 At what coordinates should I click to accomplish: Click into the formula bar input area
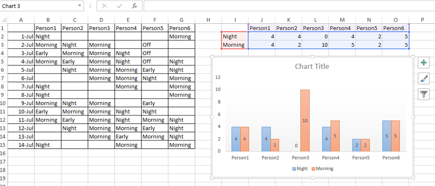289,6
